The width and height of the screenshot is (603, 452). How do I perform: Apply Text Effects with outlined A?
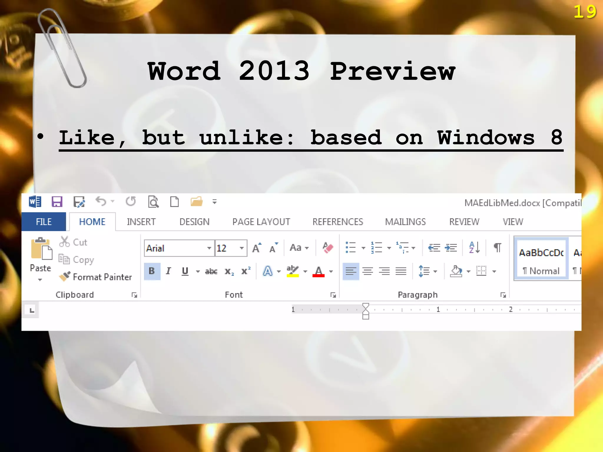(x=268, y=271)
